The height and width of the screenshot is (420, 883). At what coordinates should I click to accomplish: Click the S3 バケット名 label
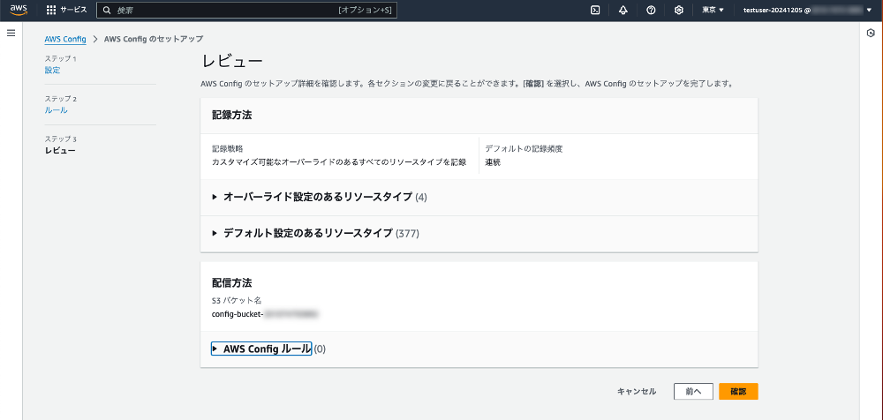[237, 301]
